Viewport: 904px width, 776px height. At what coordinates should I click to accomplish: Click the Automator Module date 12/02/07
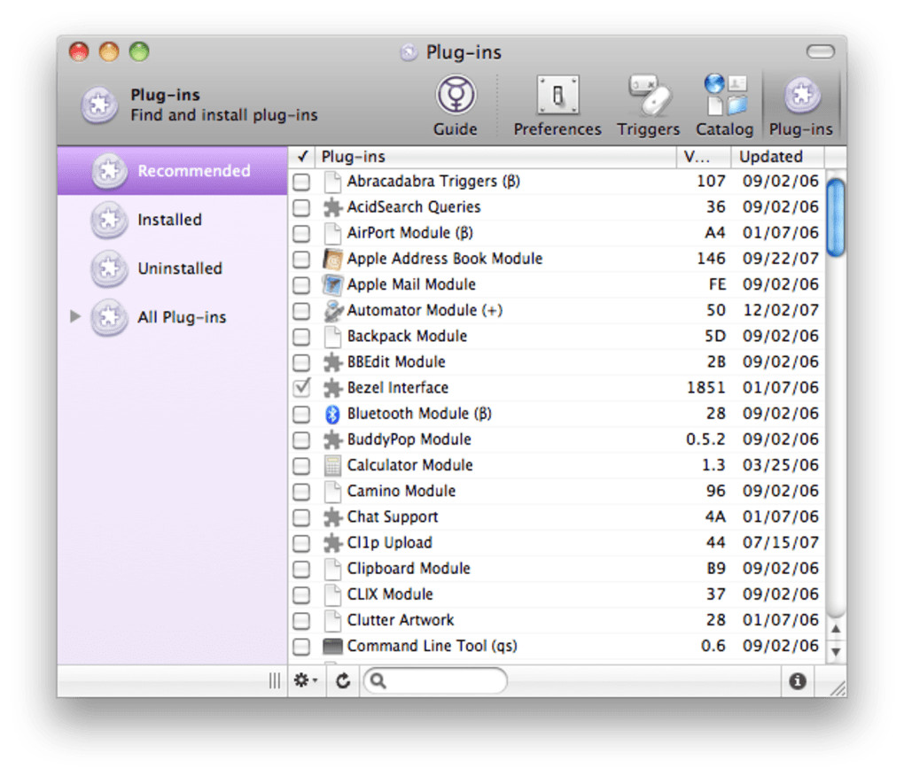tap(781, 311)
